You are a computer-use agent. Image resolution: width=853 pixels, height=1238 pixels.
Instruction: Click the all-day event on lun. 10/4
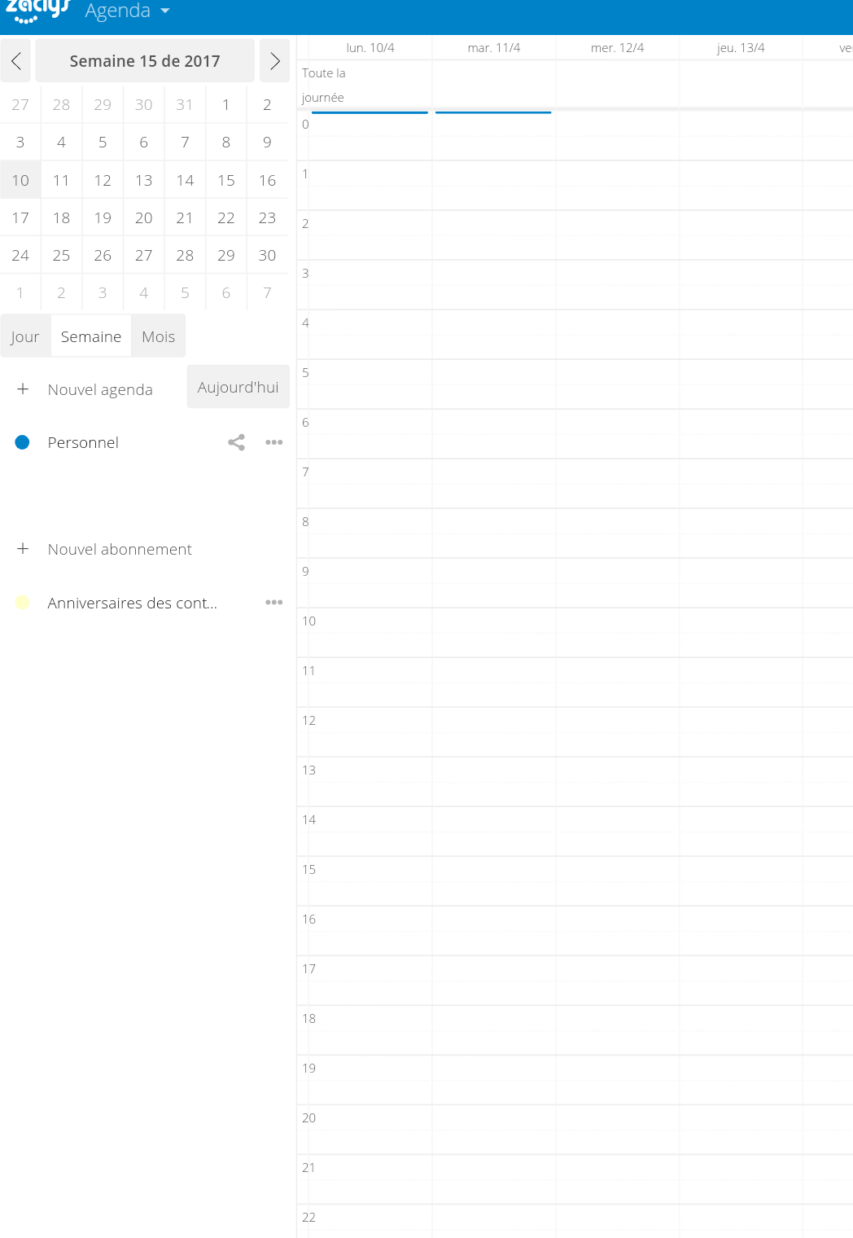click(370, 112)
